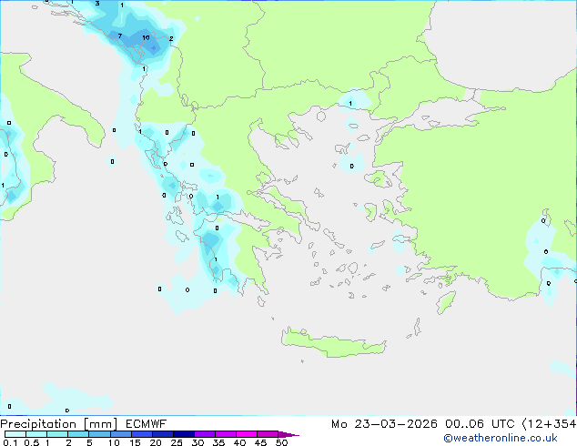Click the legend scale label 35
The width and height of the screenshot is (577, 446).
pos(218,442)
